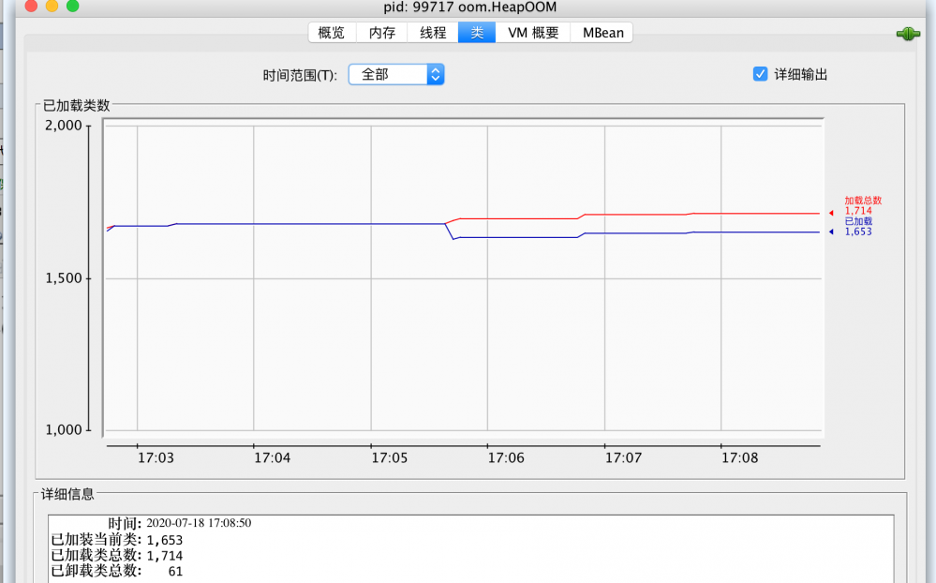Image resolution: width=936 pixels, height=583 pixels.
Task: Click the red 1,714 legend value
Action: (x=858, y=211)
